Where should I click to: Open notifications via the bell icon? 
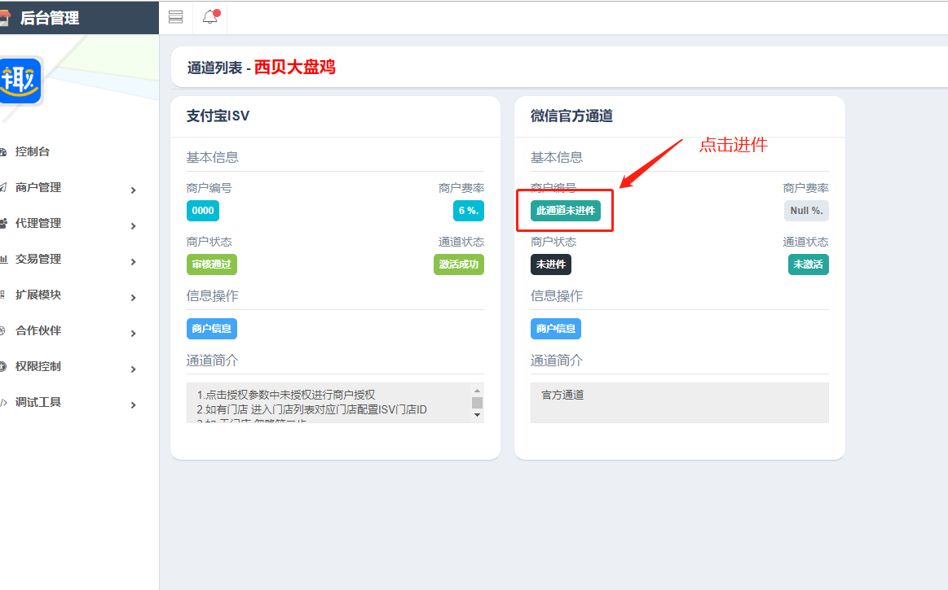coord(210,16)
